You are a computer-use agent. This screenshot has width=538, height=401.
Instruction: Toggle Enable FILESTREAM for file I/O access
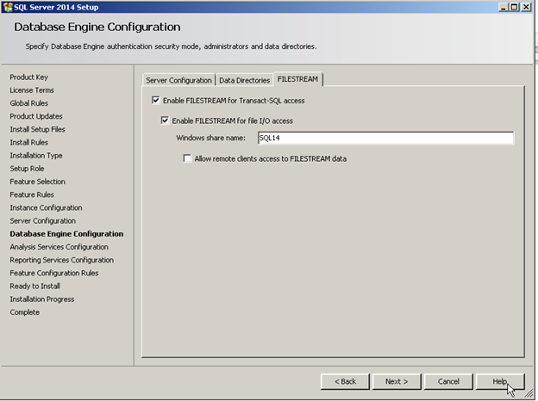click(x=165, y=120)
